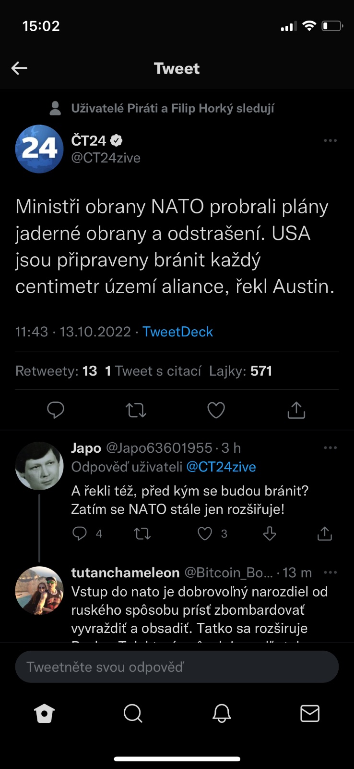The image size is (354, 769).
Task: Retweet Japo's reply
Action: click(x=142, y=533)
